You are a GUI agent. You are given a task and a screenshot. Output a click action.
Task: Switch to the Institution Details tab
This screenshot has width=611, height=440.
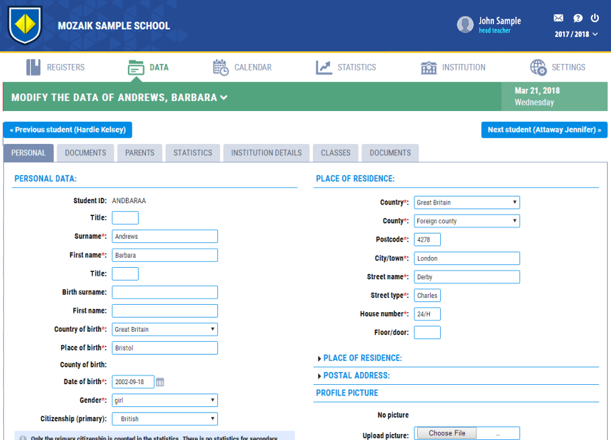click(266, 153)
